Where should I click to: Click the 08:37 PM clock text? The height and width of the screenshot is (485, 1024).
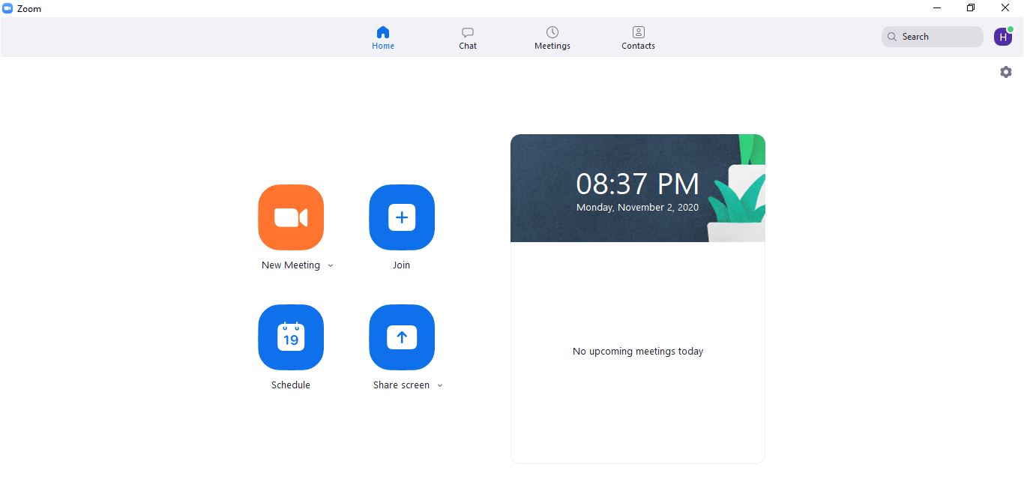coord(638,184)
